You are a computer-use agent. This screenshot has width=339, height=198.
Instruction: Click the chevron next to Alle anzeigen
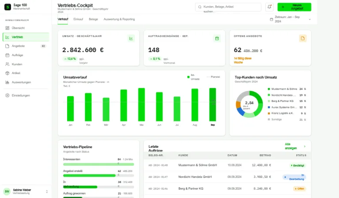[x=305, y=146]
